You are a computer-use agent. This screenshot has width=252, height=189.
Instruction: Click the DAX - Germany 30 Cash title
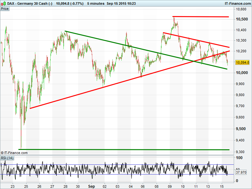(30, 3)
